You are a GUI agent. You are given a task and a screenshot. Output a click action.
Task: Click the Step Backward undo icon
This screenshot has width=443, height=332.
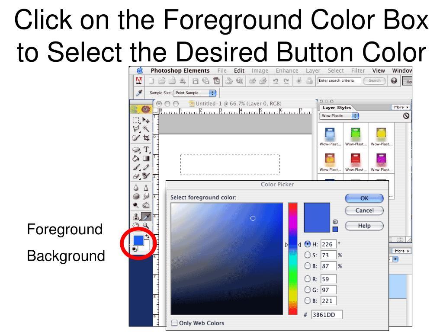[276, 81]
